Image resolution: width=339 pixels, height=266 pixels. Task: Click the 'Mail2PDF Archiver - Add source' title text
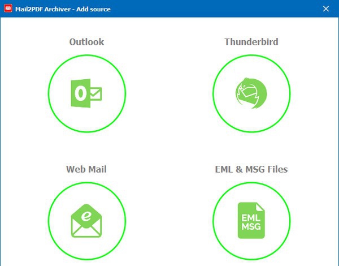tap(63, 9)
